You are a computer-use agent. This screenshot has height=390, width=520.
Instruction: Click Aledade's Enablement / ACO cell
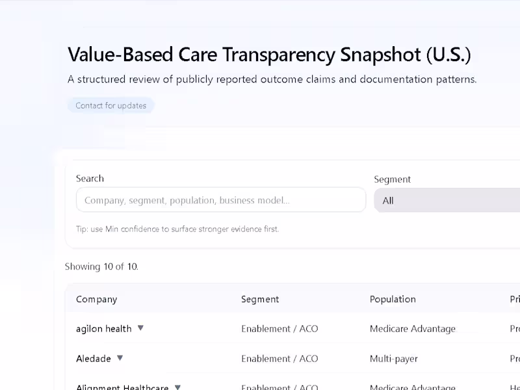pyautogui.click(x=279, y=359)
